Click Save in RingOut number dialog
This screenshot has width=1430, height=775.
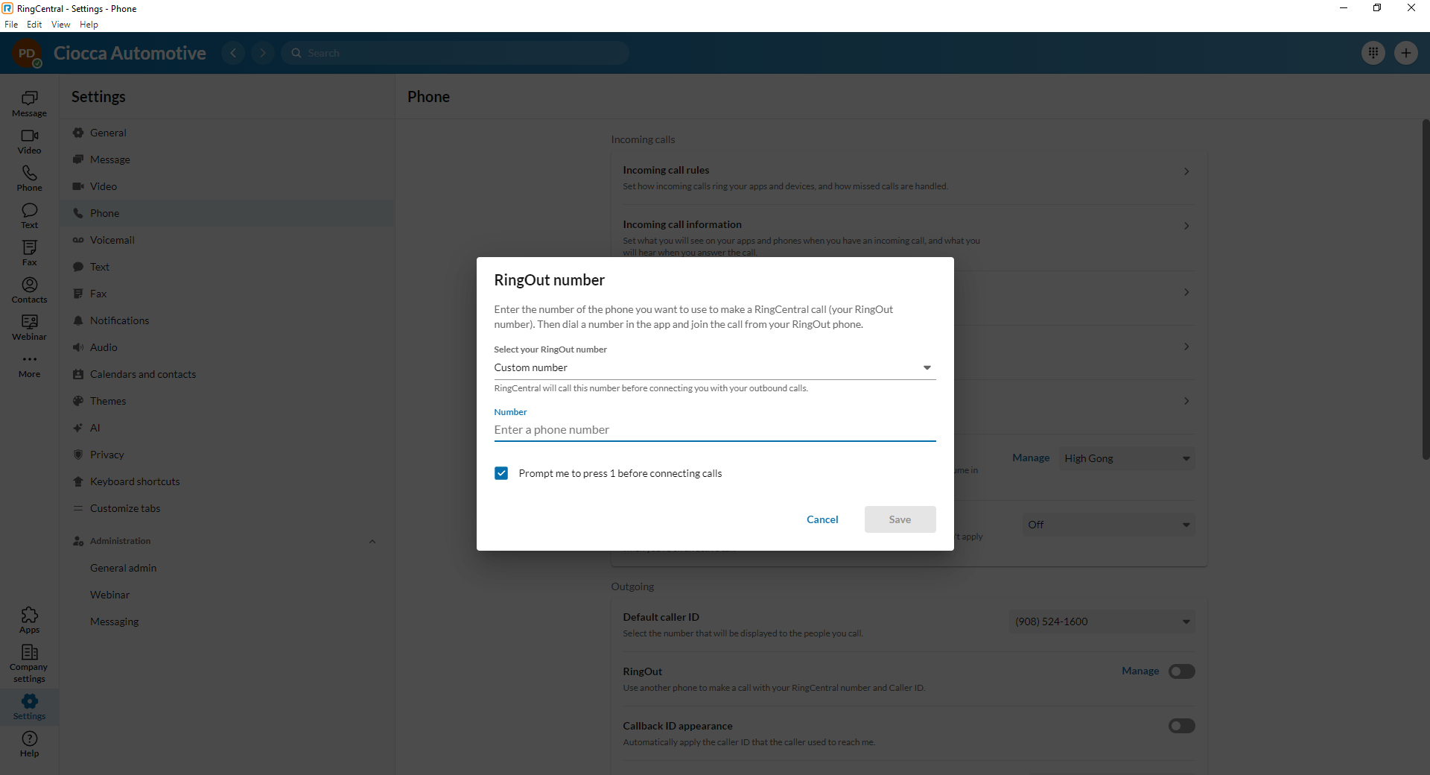coord(900,519)
